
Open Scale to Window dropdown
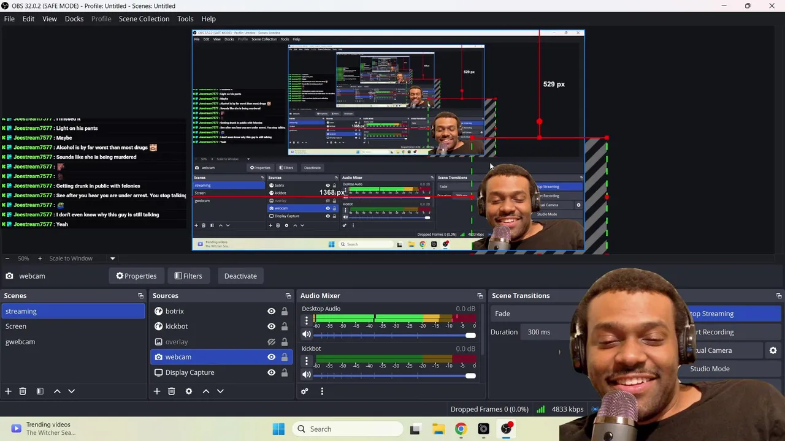[82, 258]
